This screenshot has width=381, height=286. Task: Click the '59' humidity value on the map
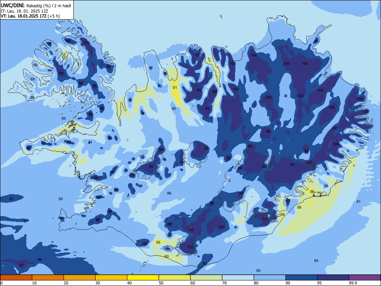tap(282, 214)
